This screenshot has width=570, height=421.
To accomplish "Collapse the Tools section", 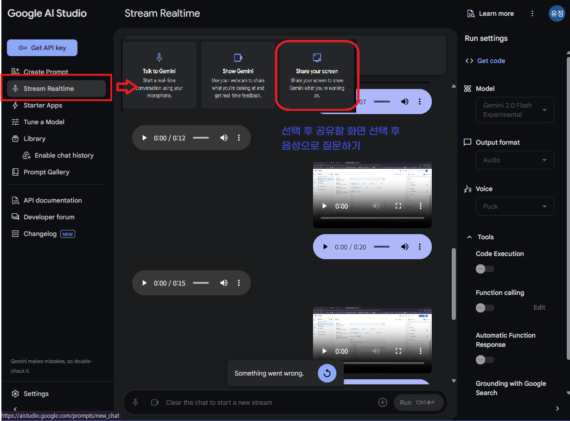I will point(469,237).
